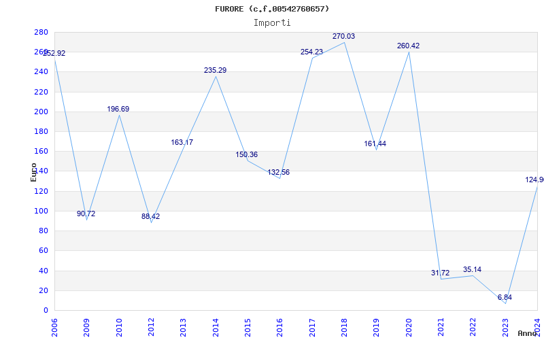This screenshot has height=340, width=544.
Task: Click the 2012 x-axis year label
Action: 151,328
